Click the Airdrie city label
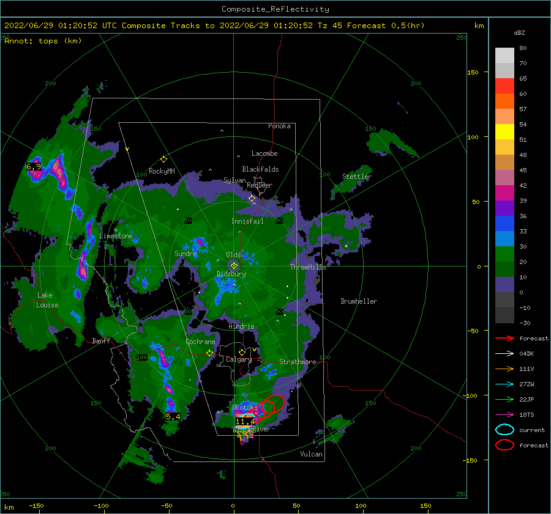 (x=241, y=326)
